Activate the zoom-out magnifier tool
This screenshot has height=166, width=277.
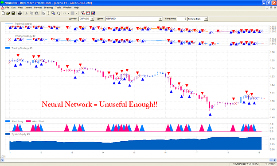tap(59, 13)
